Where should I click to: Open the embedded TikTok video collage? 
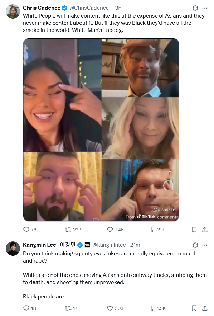[x=101, y=130]
